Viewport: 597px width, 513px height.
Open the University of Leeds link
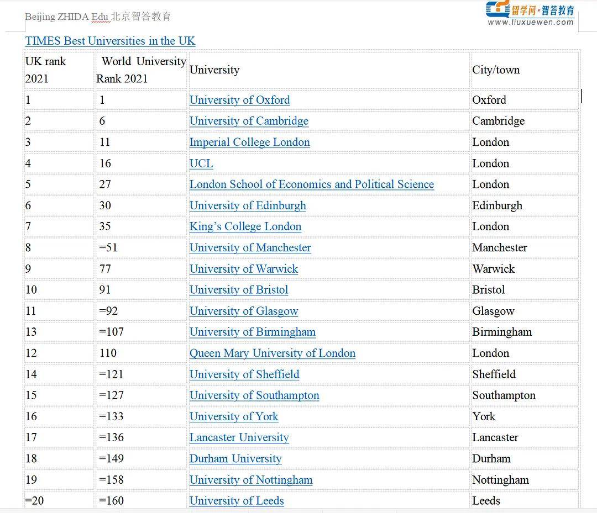pyautogui.click(x=237, y=501)
